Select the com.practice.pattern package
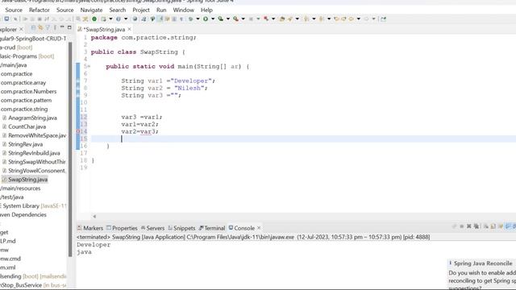 pyautogui.click(x=26, y=100)
